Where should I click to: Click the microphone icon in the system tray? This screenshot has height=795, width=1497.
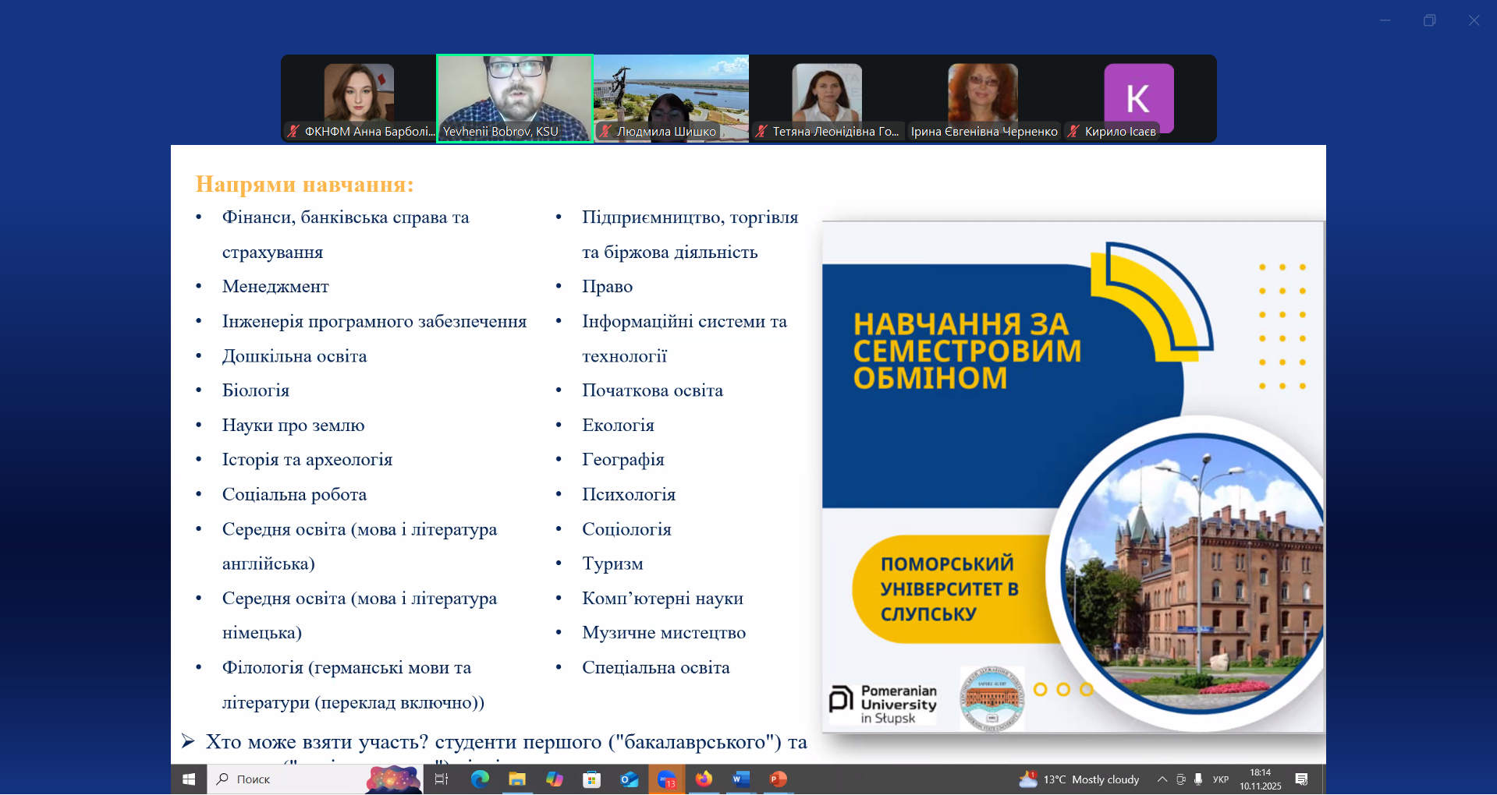pos(1198,779)
